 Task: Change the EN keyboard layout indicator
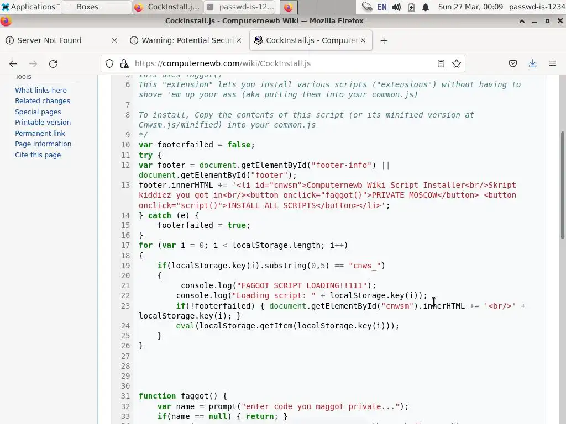tap(381, 7)
